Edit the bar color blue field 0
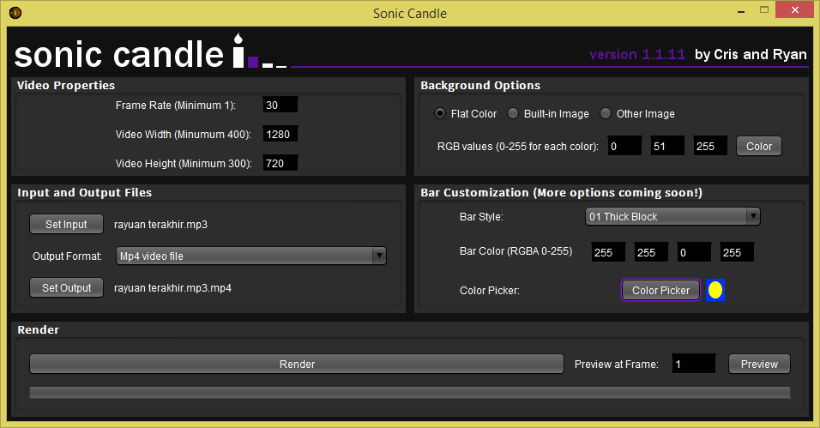Image resolution: width=820 pixels, height=428 pixels. (694, 252)
